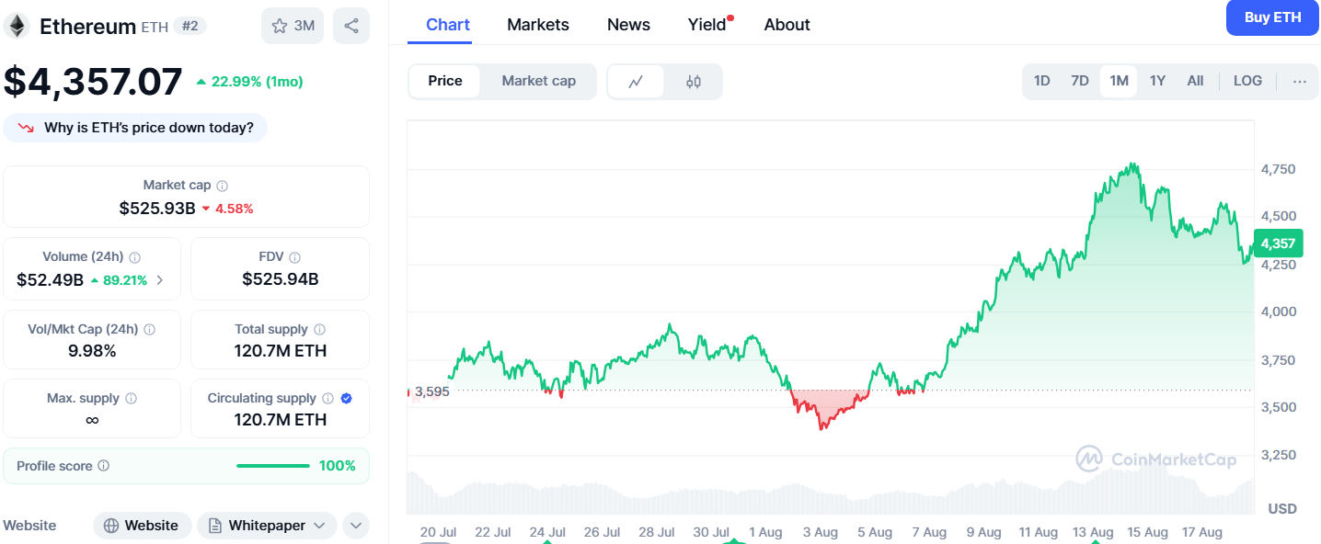
Task: Click the 3 Aug date axis label
Action: click(x=820, y=532)
